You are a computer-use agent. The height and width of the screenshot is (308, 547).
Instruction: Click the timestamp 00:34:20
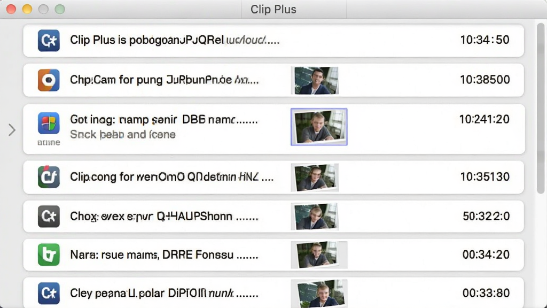pos(486,255)
